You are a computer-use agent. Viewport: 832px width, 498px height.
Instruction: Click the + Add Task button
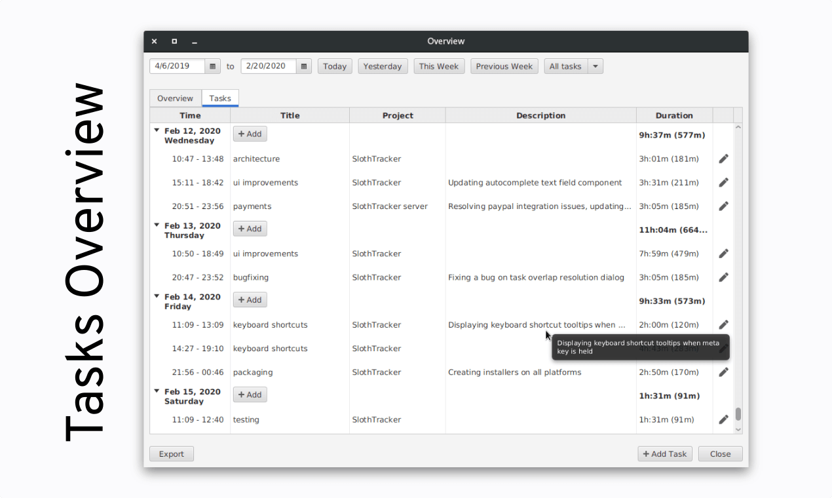tap(665, 453)
